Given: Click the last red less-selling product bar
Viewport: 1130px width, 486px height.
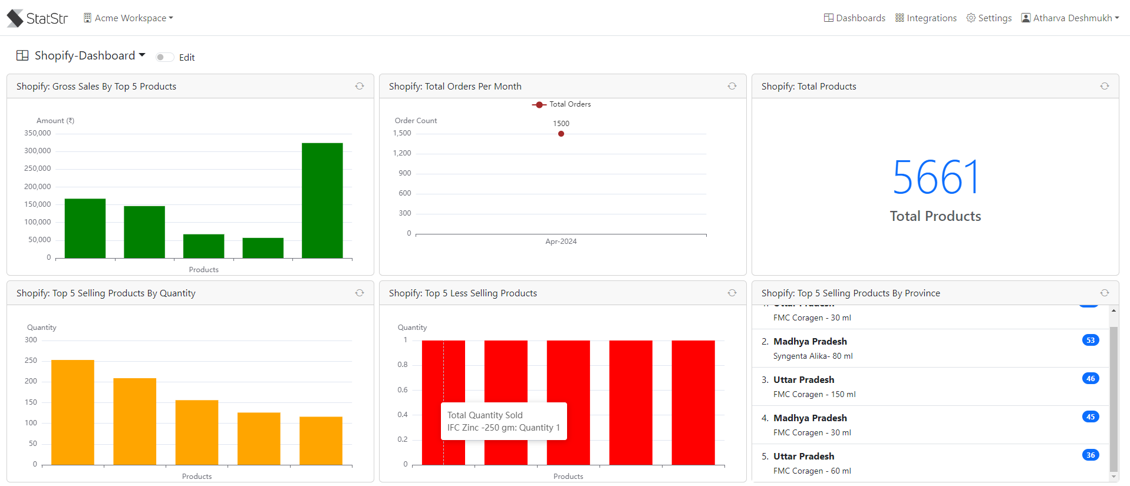Looking at the screenshot, I should [693, 402].
